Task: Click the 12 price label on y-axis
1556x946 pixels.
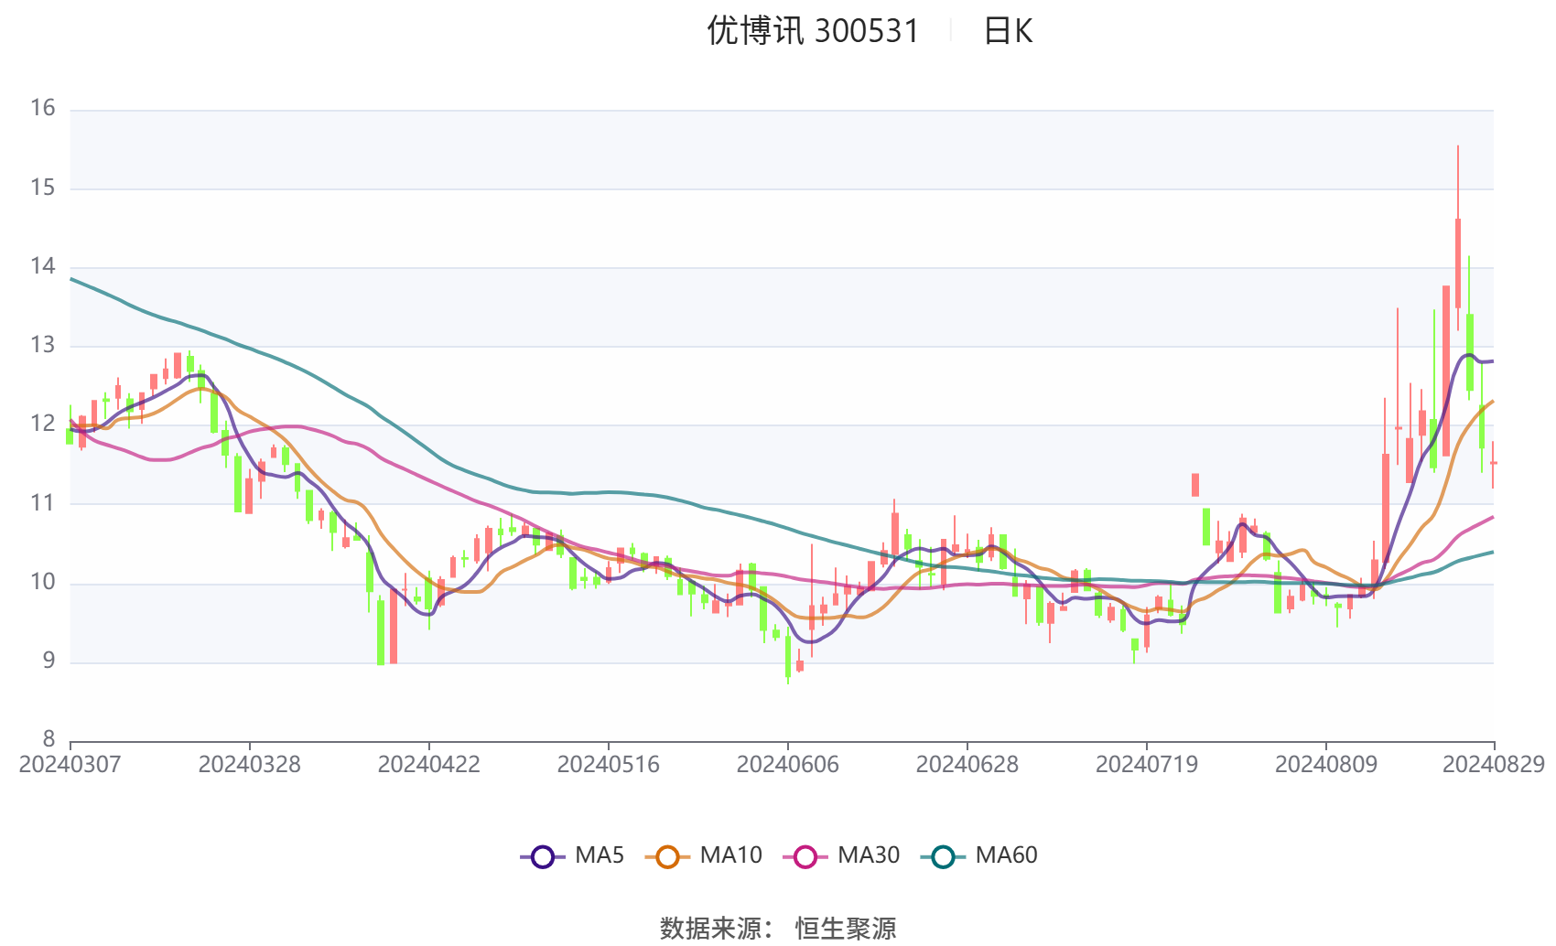Action: [x=43, y=424]
